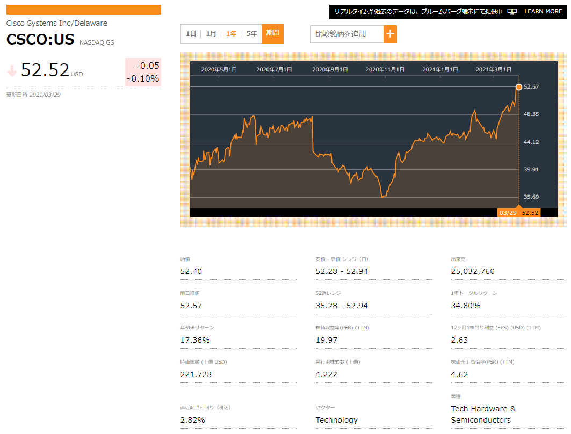Click the CSCO:US ticker heading
Viewport: 571px width, 434px height.
click(x=40, y=39)
